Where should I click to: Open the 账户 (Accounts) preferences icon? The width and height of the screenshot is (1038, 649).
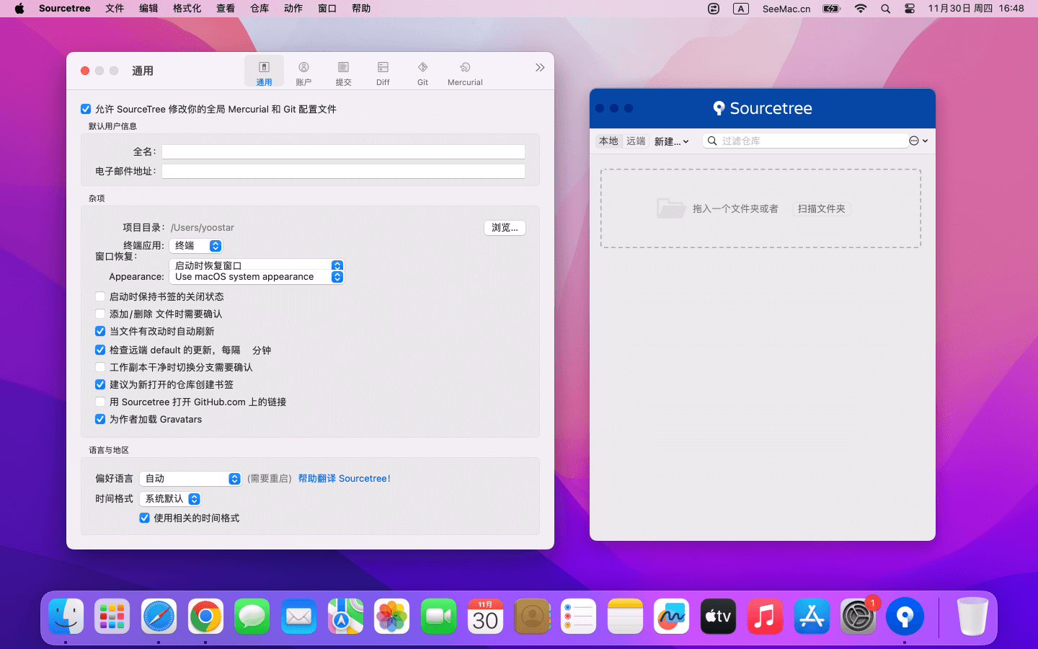303,73
